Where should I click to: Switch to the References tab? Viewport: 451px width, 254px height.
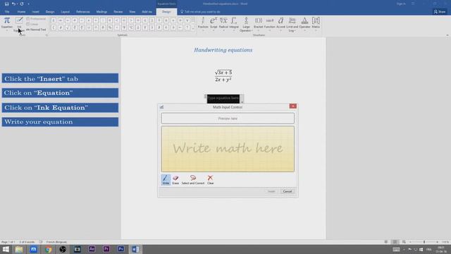pyautogui.click(x=83, y=12)
